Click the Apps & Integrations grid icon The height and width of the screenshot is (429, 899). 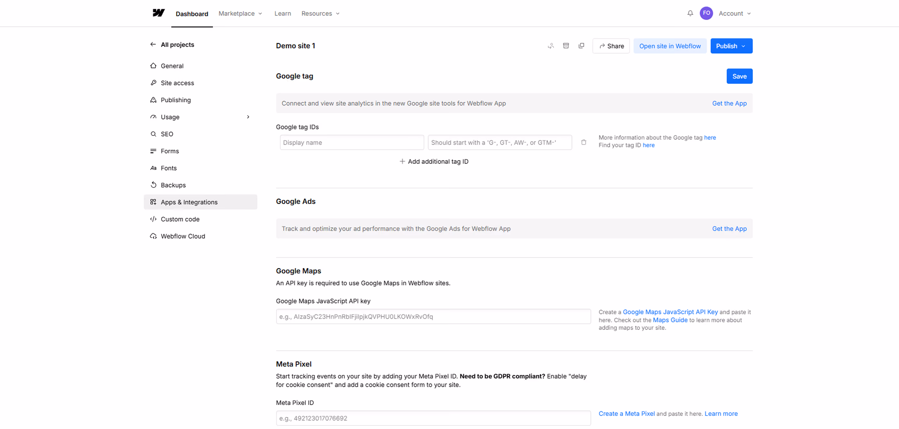tap(153, 202)
